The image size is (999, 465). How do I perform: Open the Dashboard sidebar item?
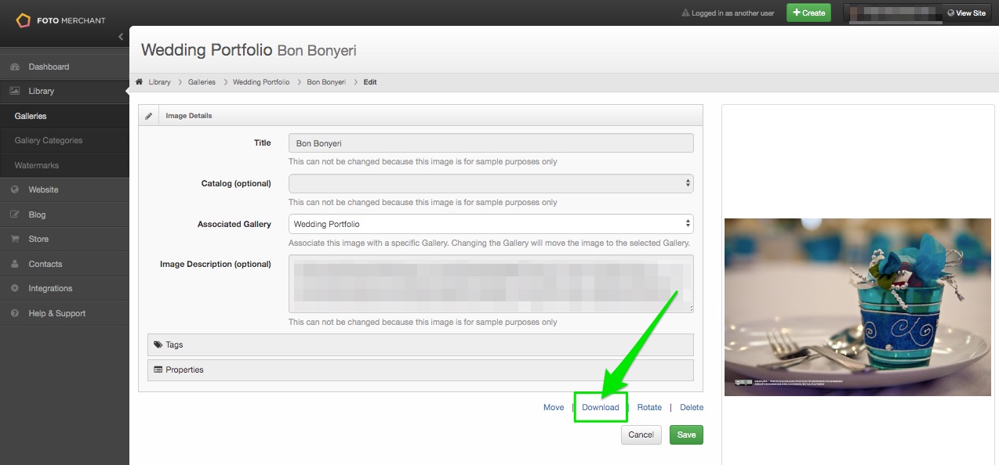click(x=64, y=67)
